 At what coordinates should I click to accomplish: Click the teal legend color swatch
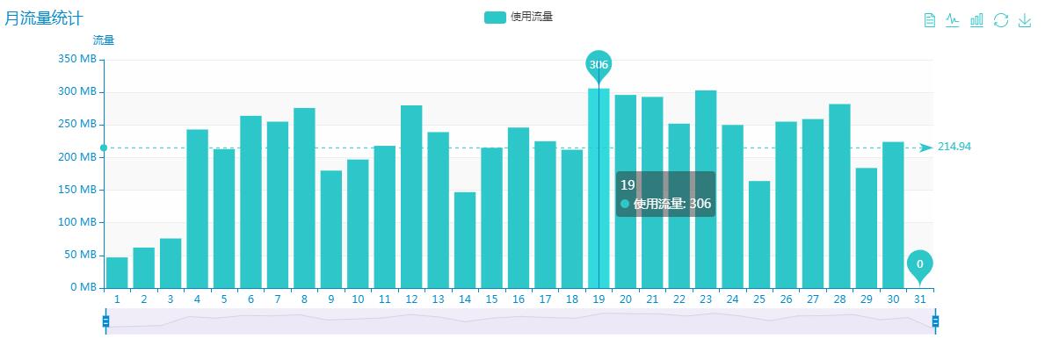[495, 17]
